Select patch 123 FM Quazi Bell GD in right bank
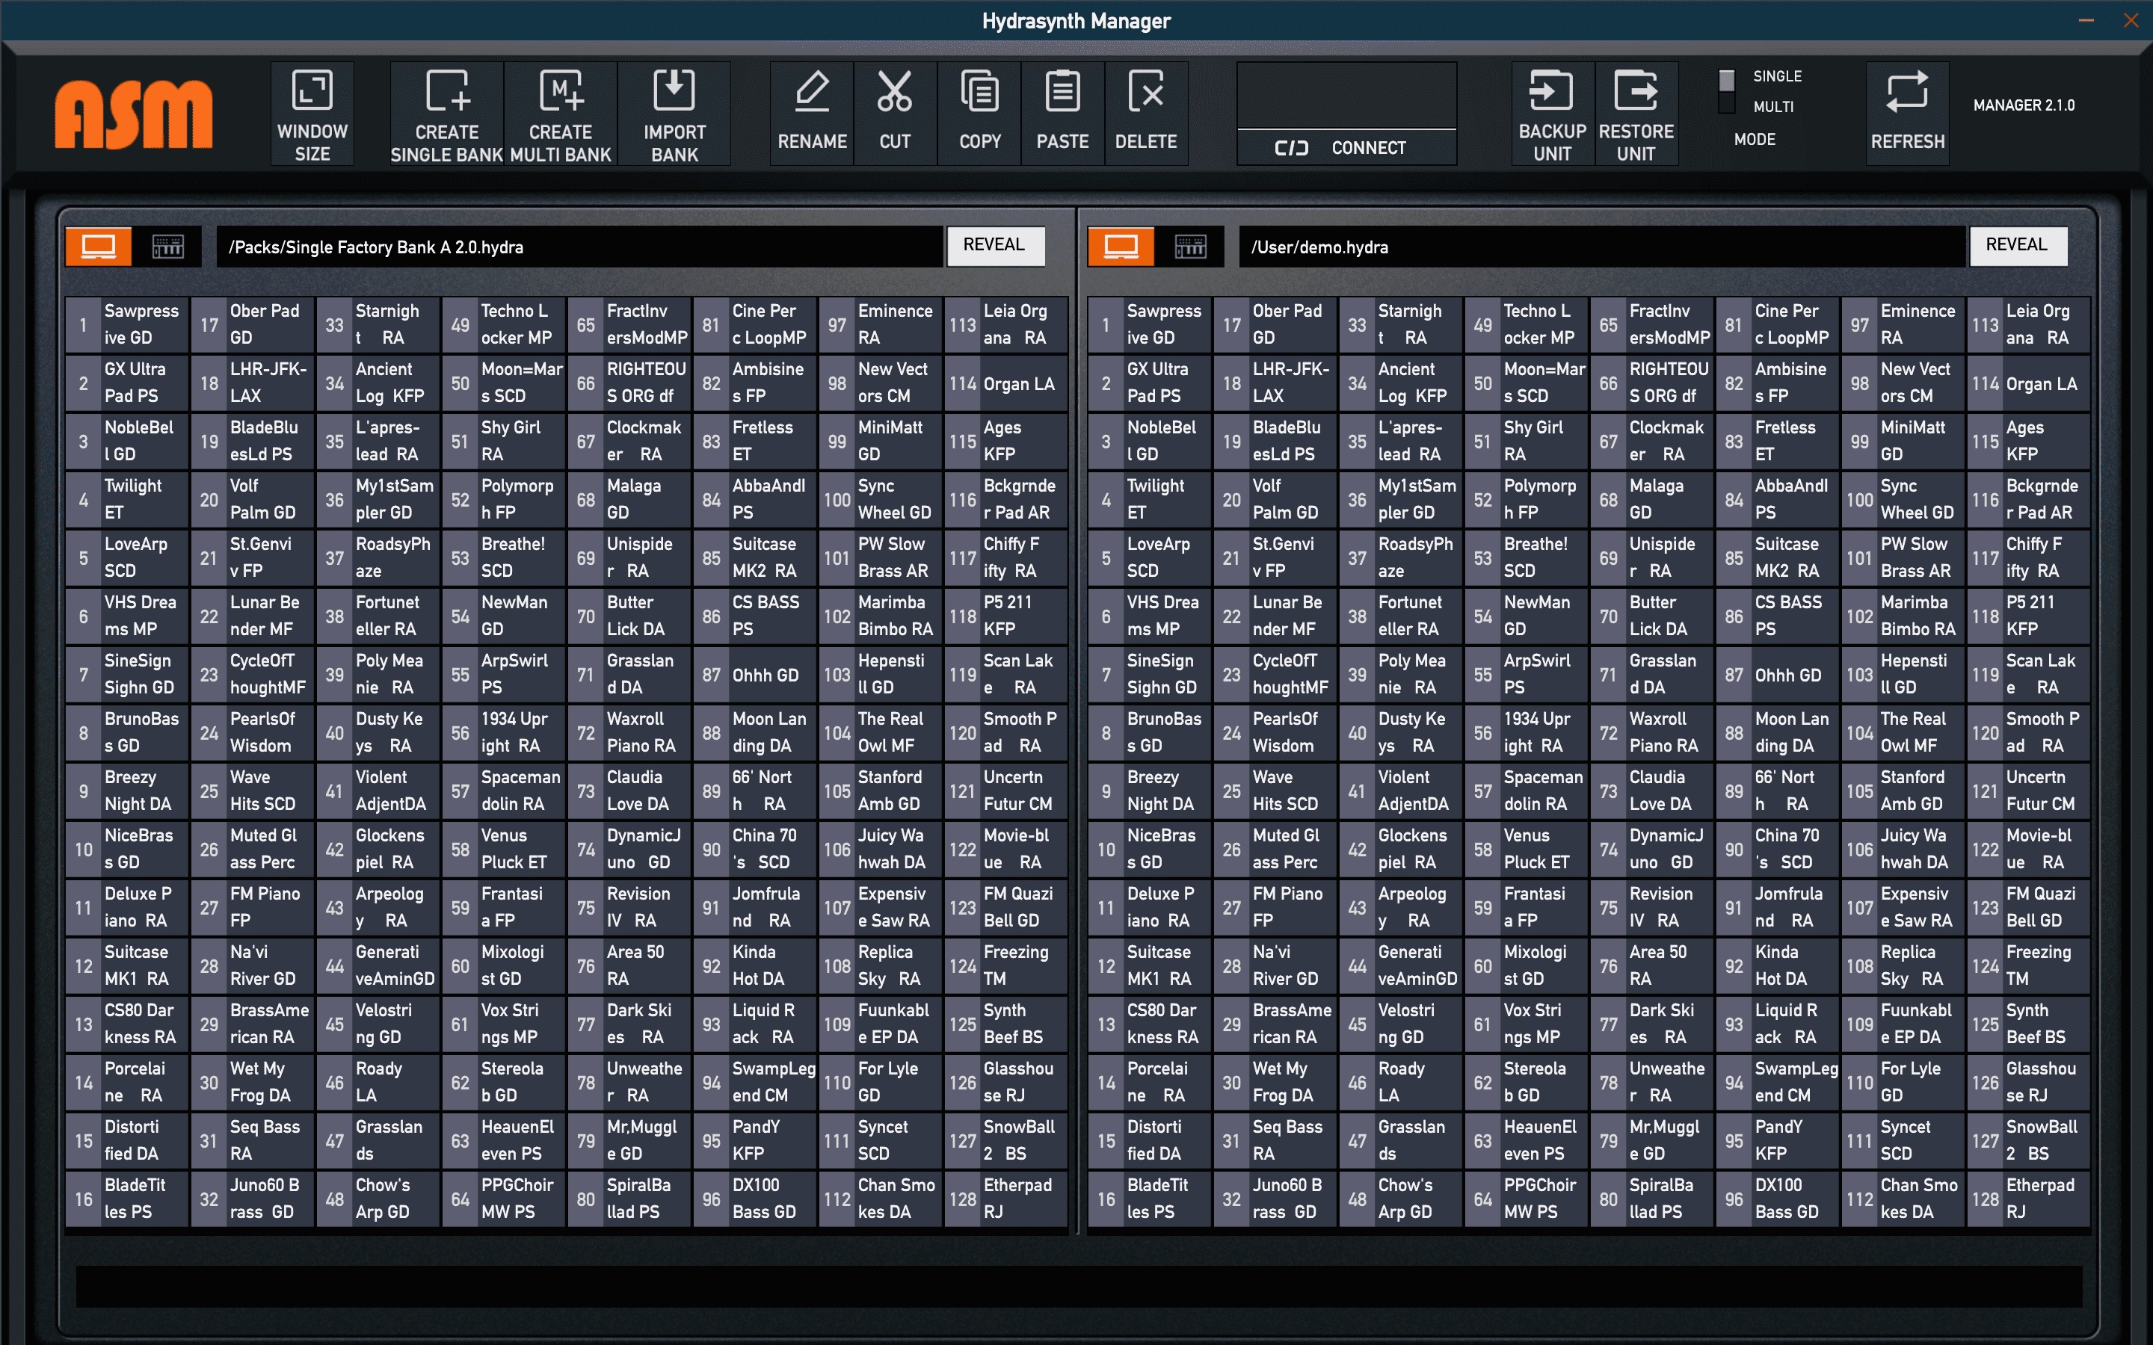 2028,907
